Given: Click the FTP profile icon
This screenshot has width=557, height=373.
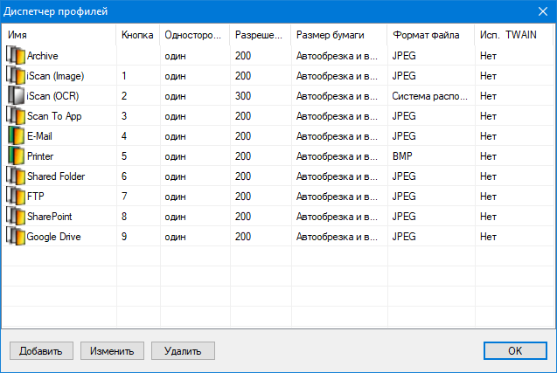Looking at the screenshot, I should point(16,196).
